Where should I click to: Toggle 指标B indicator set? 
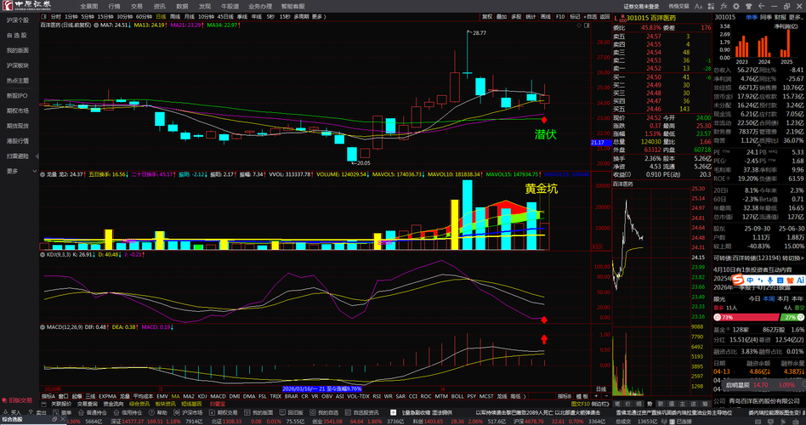pos(565,396)
